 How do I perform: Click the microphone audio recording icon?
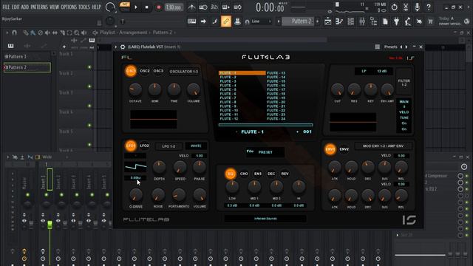pyautogui.click(x=417, y=7)
